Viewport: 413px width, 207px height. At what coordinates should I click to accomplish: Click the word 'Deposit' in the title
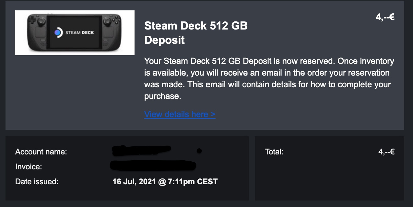[x=164, y=40]
